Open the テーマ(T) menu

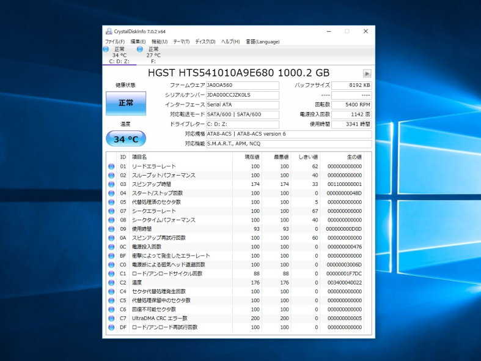coord(182,42)
